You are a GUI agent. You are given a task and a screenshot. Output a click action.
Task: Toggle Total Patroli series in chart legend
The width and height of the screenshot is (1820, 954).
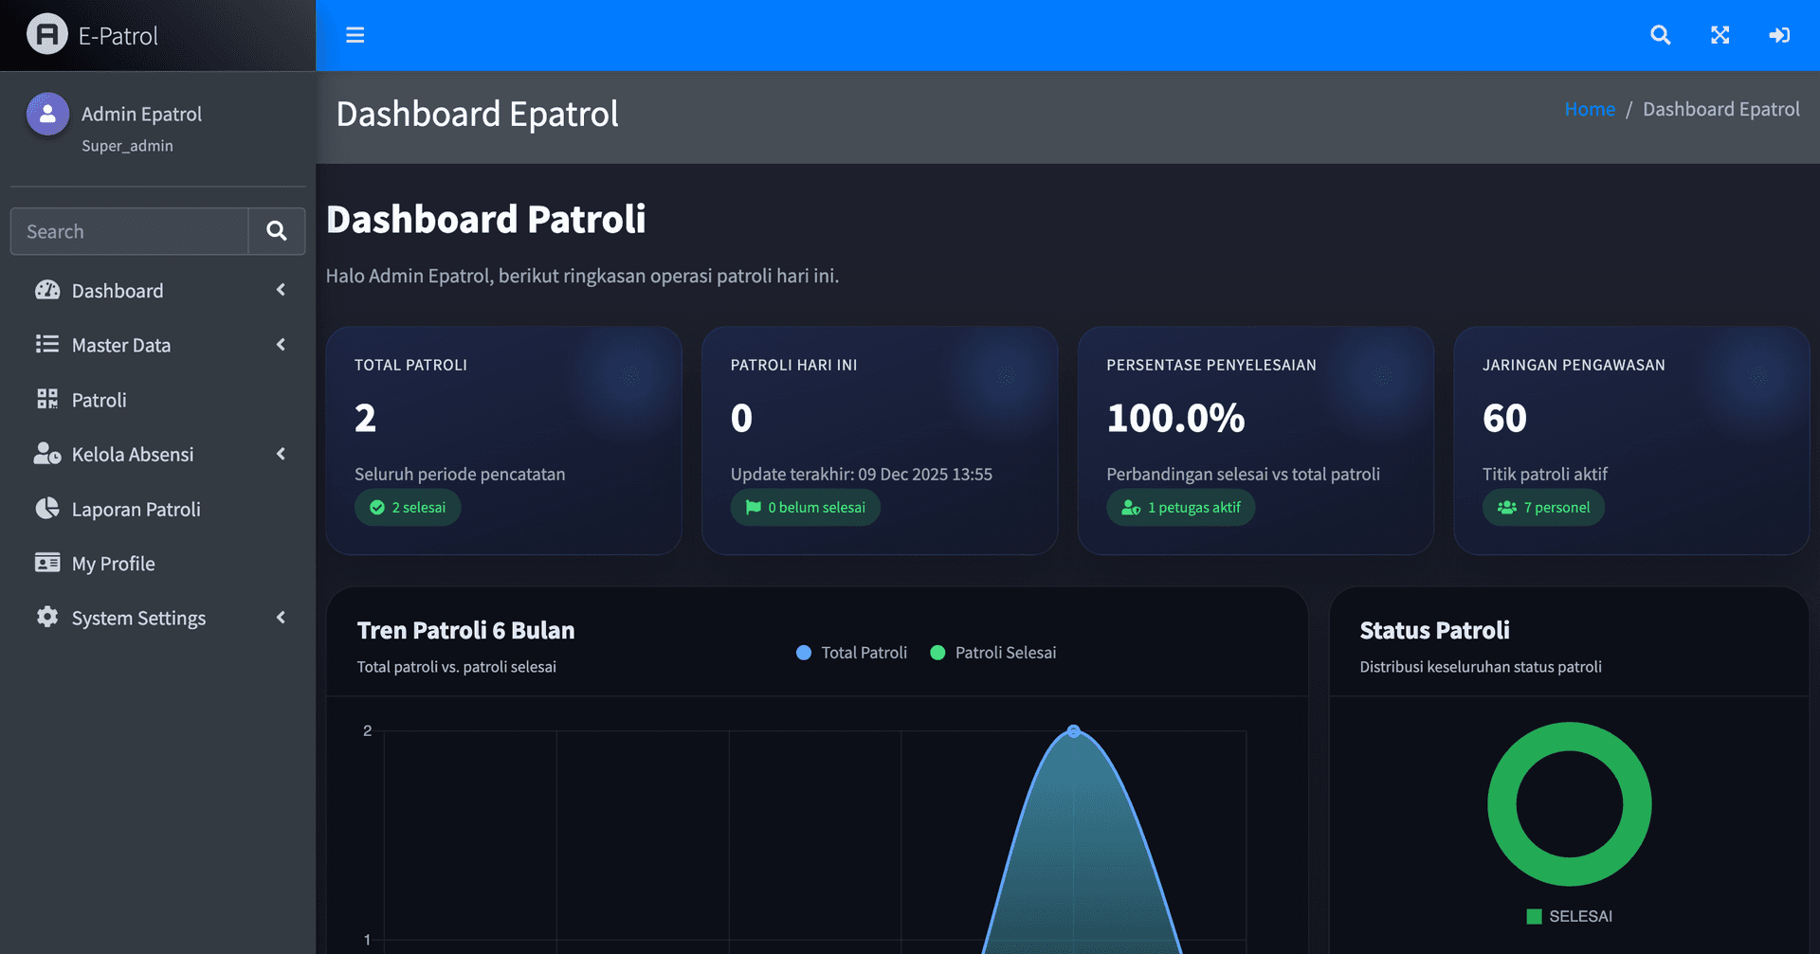coord(851,653)
